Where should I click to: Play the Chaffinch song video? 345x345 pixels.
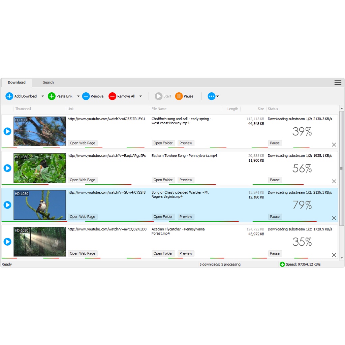point(7,131)
